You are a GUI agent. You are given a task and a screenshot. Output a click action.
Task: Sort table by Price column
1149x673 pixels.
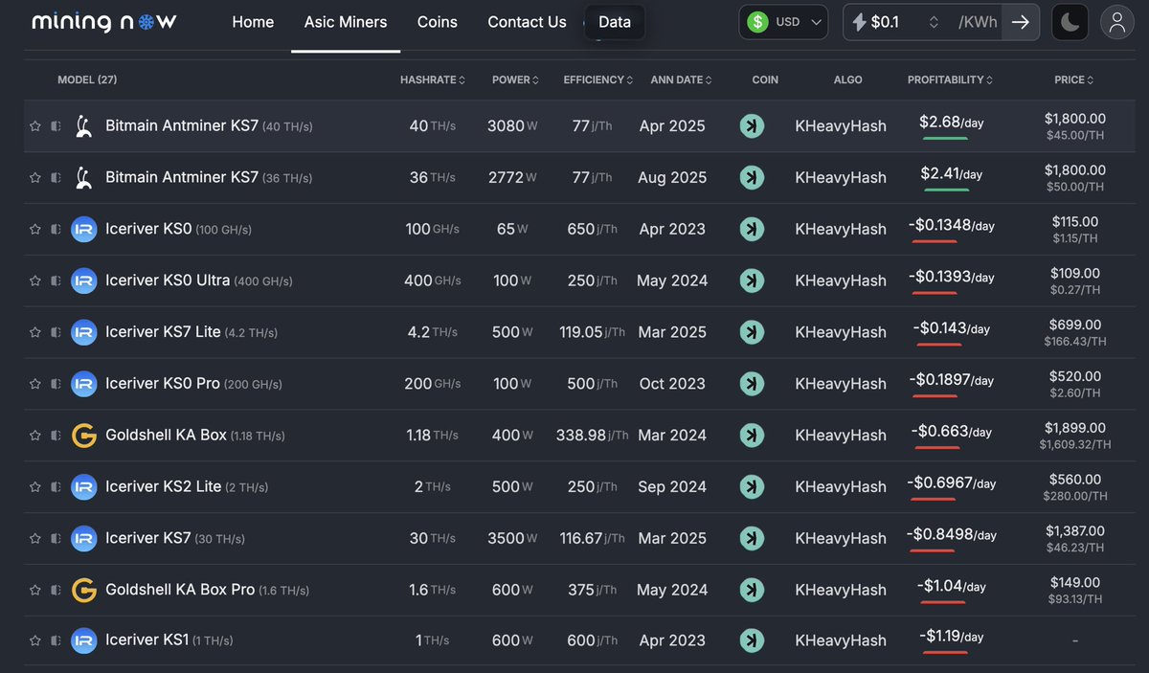coord(1074,79)
